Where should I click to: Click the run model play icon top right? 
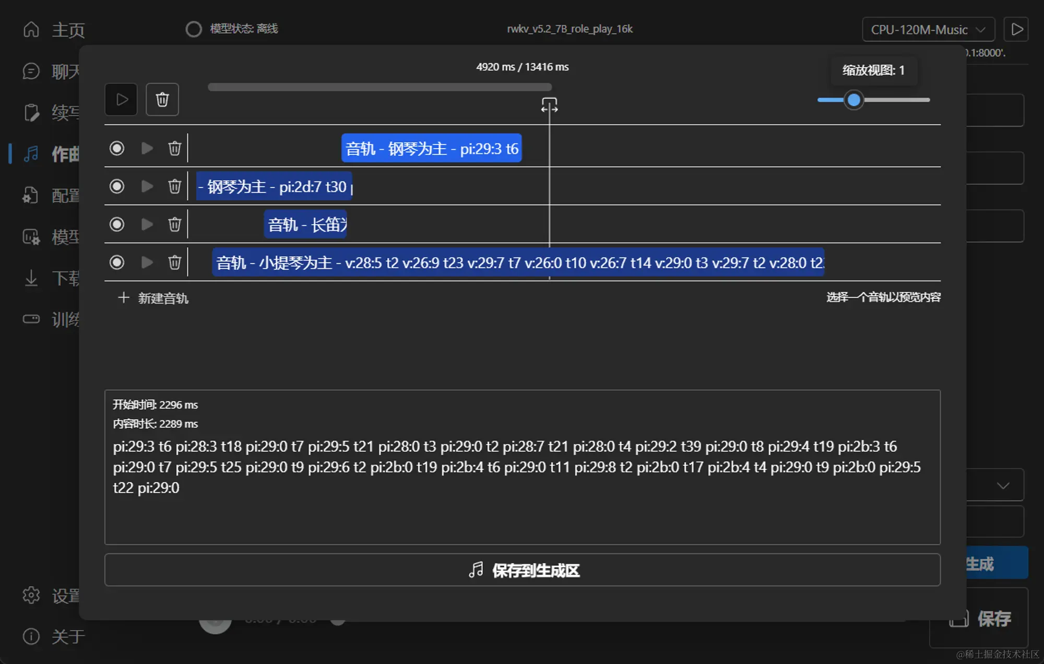[x=1016, y=29]
